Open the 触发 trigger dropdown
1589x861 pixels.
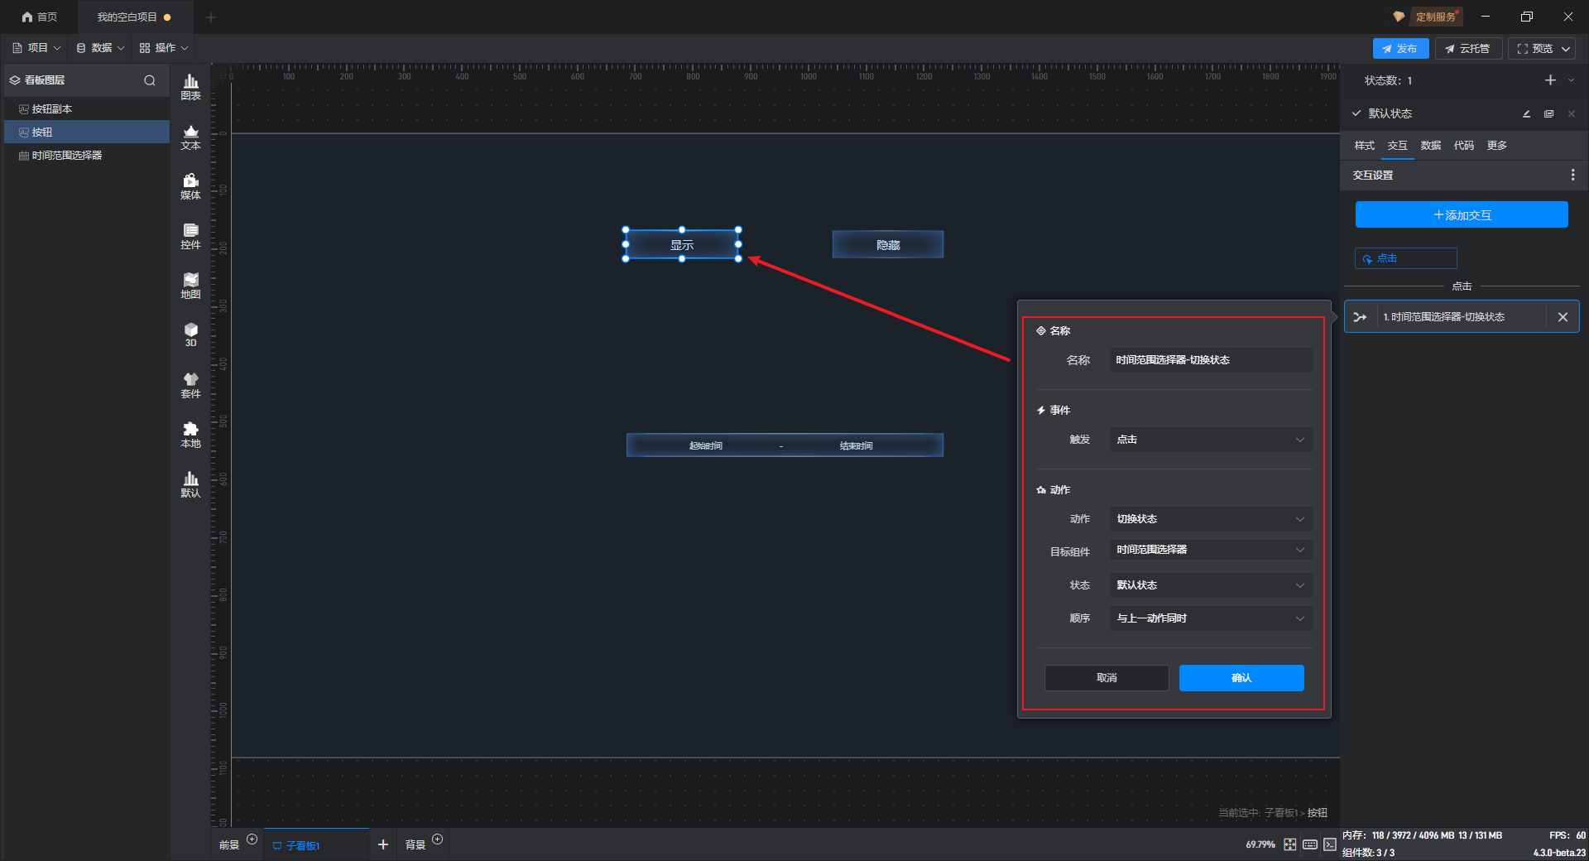[1210, 440]
